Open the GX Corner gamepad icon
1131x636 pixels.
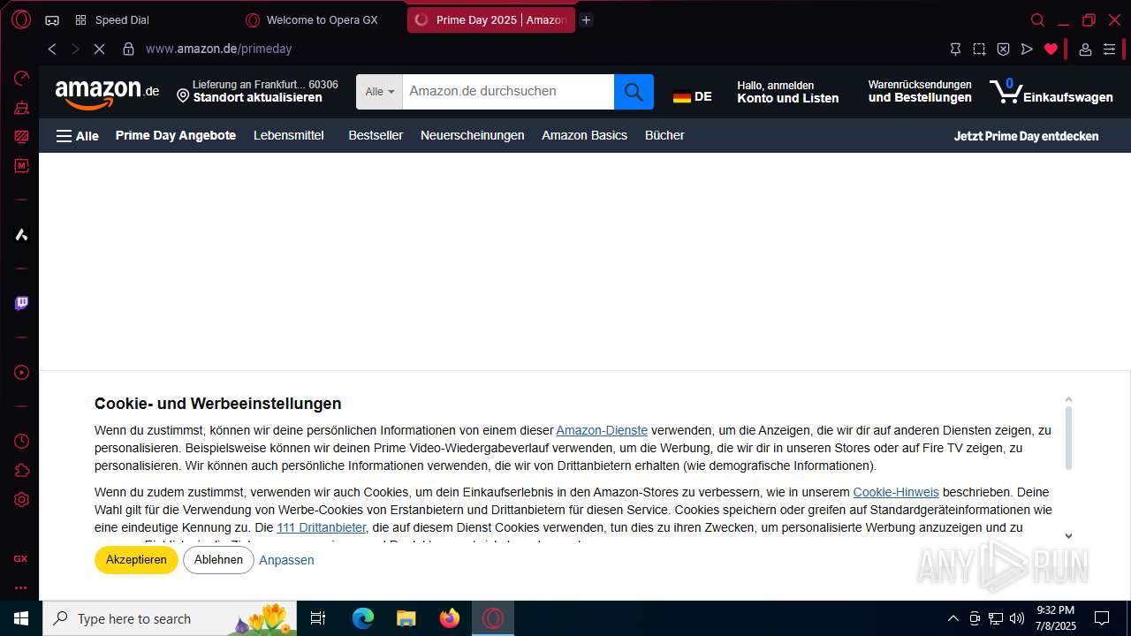[52, 20]
